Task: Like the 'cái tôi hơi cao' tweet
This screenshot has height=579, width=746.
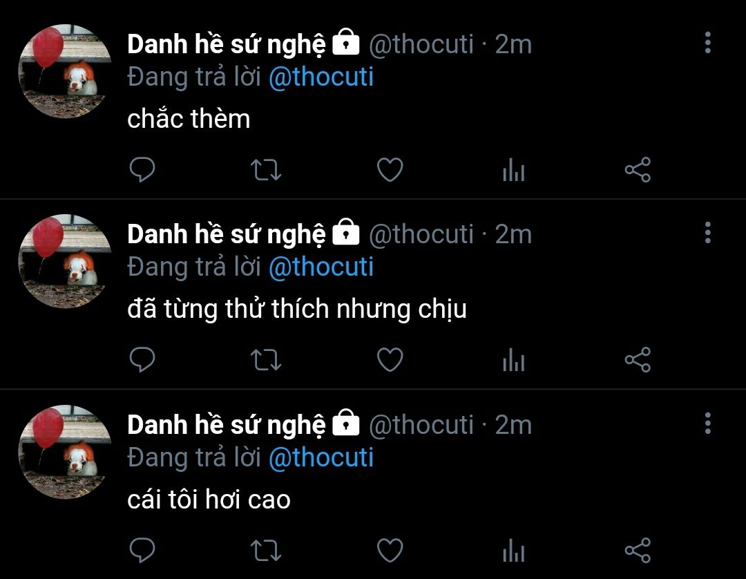Action: tap(390, 550)
